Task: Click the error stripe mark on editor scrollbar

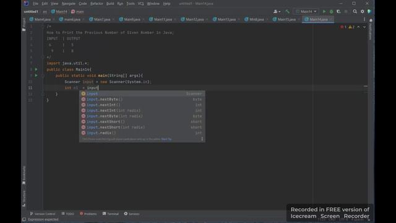Action: pyautogui.click(x=366, y=86)
